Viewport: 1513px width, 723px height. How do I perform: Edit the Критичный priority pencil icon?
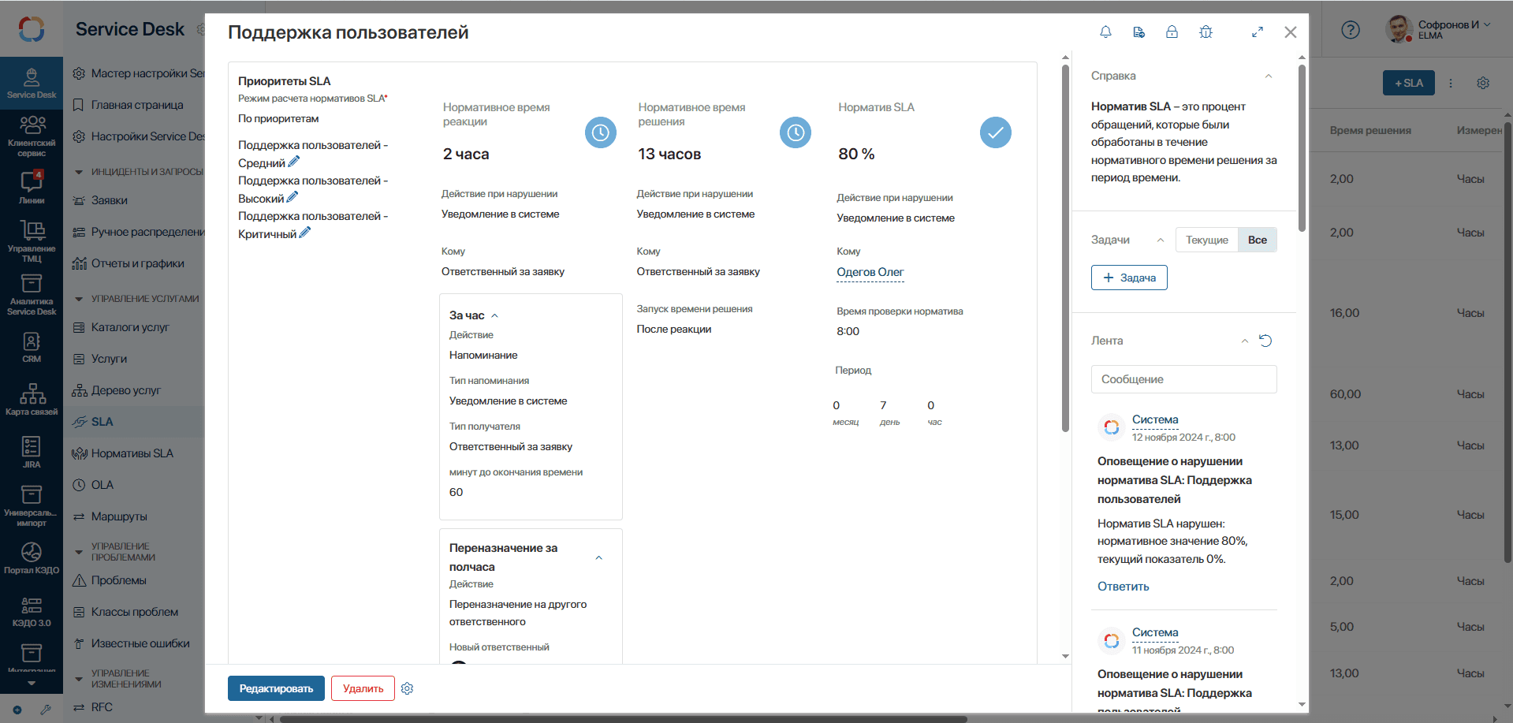tap(305, 233)
